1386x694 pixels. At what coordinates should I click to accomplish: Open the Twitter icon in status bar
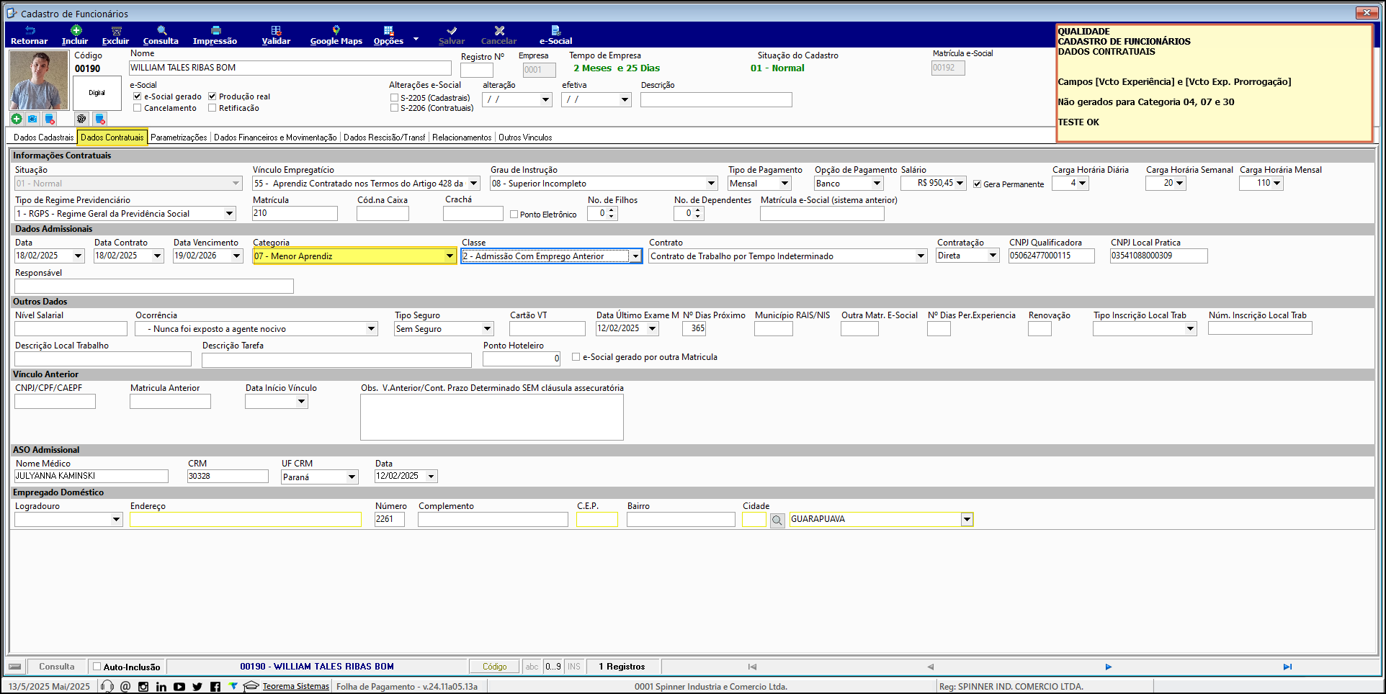coord(197,687)
